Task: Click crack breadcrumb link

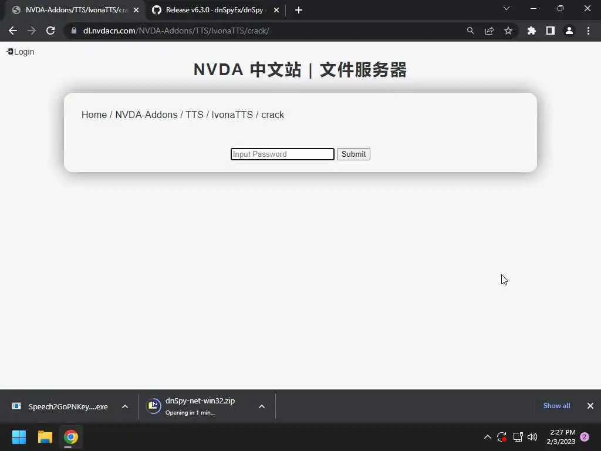Action: point(272,115)
